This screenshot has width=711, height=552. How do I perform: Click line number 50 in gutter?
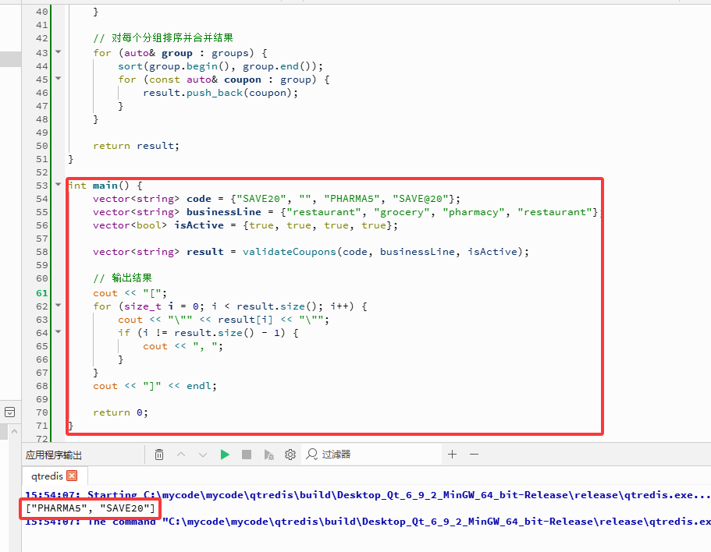click(x=41, y=146)
